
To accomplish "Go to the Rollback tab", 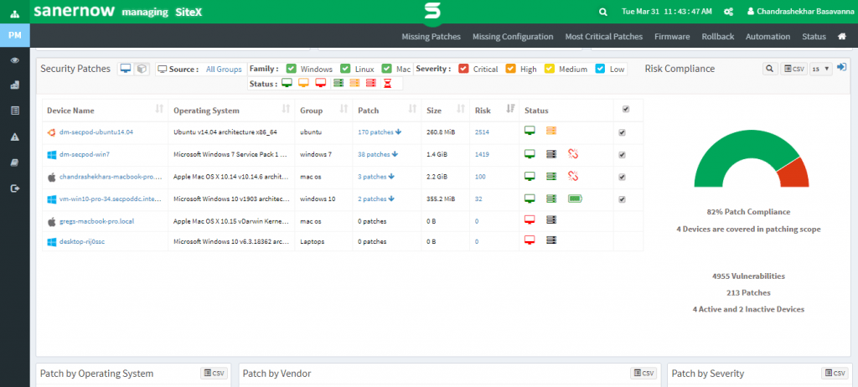I will (x=718, y=37).
